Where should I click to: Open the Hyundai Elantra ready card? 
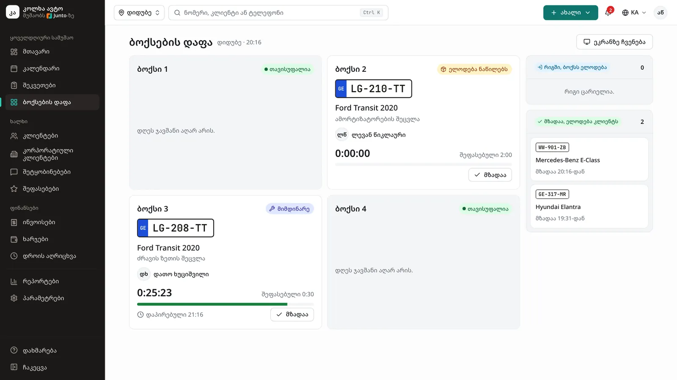tap(589, 206)
